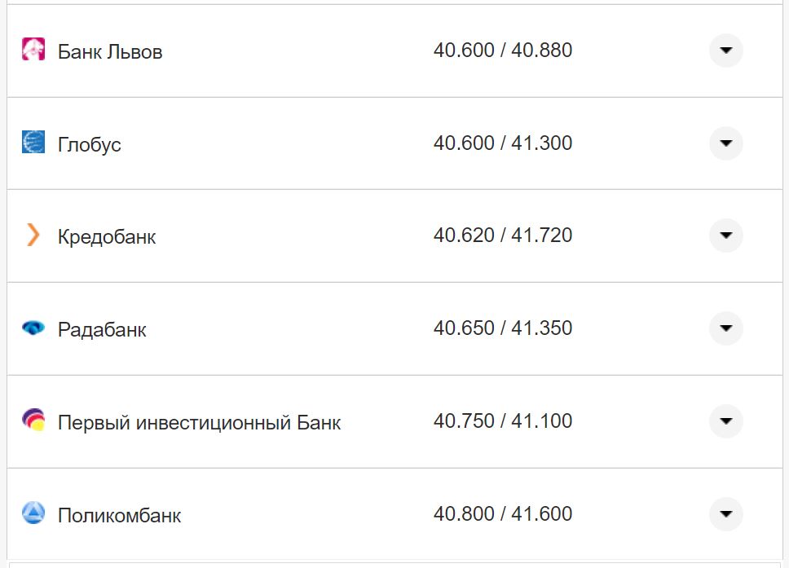Expand the Поликомбанк details arrow

point(725,515)
